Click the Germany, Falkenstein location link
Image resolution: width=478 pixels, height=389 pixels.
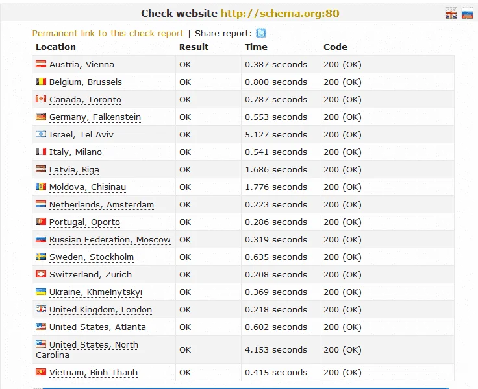coord(95,117)
